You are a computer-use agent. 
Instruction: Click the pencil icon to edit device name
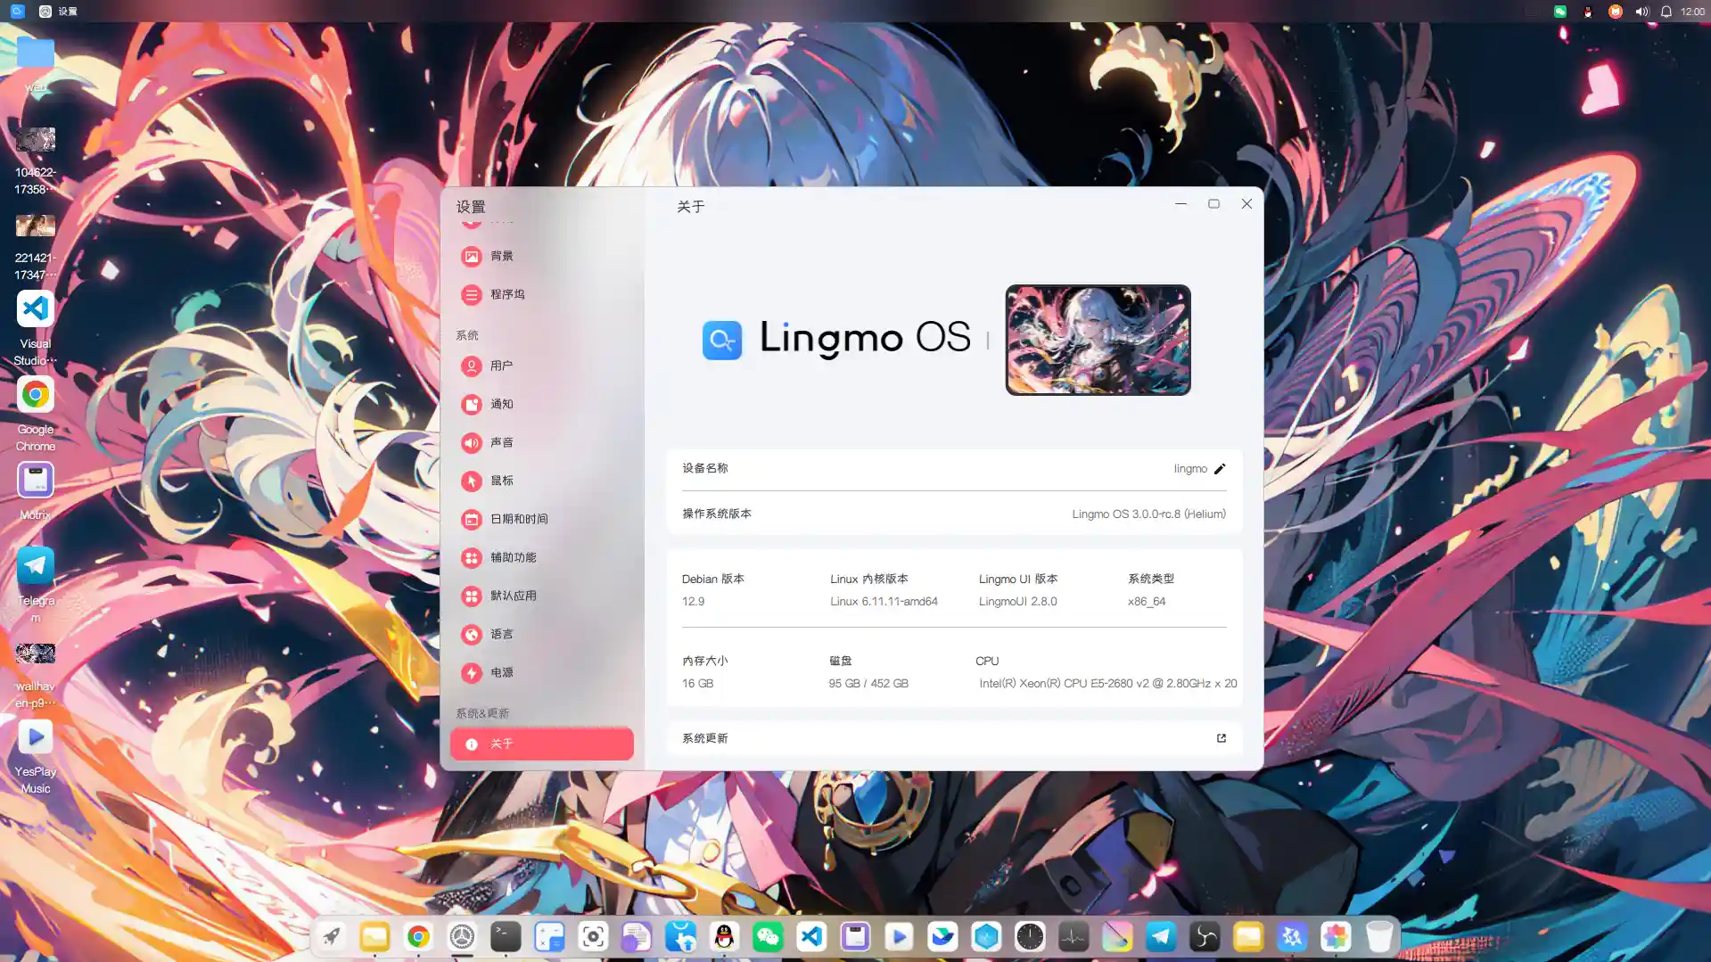(x=1221, y=468)
